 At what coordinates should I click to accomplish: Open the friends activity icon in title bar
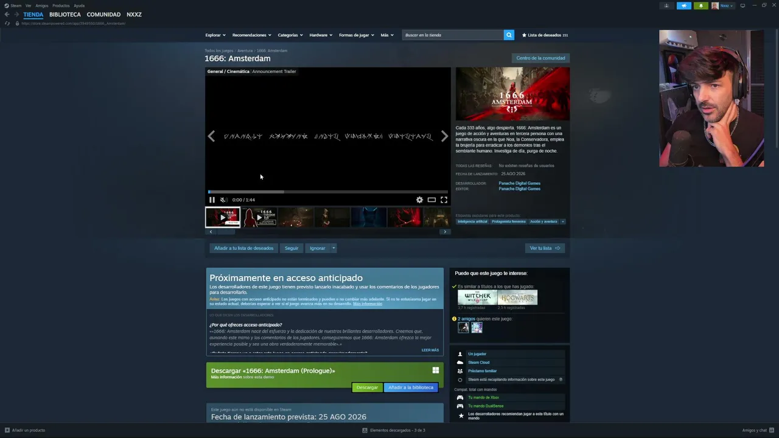[x=666, y=5]
